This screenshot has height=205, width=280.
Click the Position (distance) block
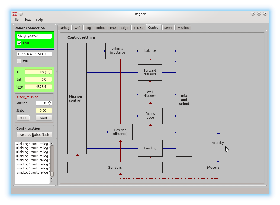coord(120,132)
